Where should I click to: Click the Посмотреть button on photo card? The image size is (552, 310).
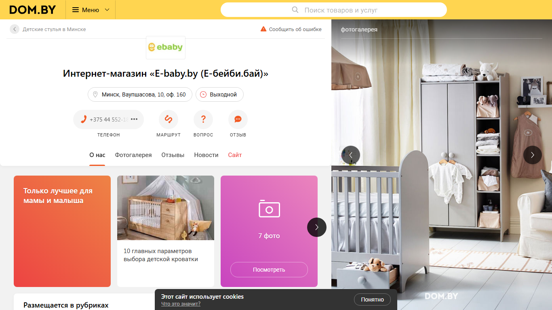click(x=269, y=270)
